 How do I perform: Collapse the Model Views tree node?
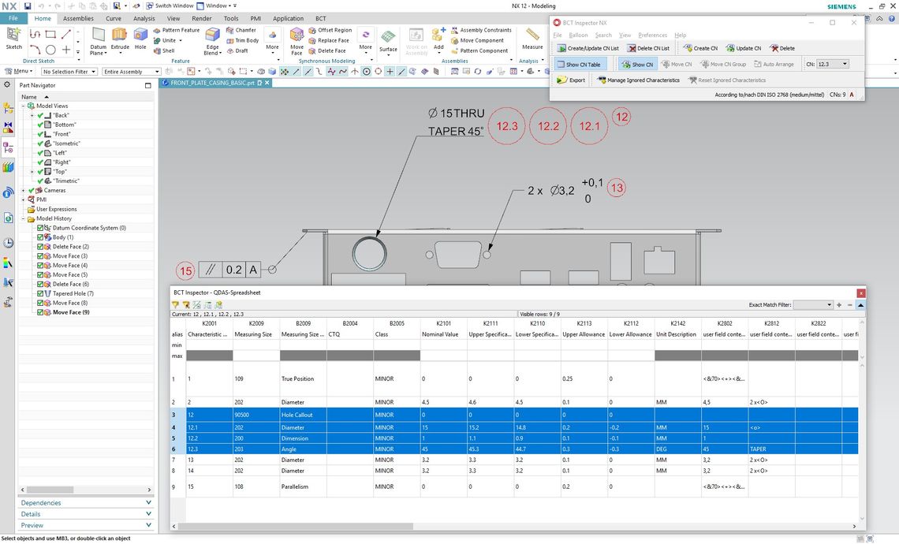(24, 106)
